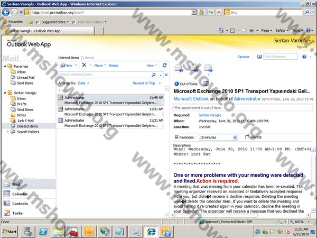Screen dimensions: 317x238
Task: Open the Junk E-Mail folder
Action: 25,121
